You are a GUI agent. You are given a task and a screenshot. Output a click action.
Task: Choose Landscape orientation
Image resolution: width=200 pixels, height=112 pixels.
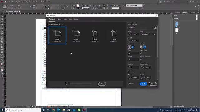[133, 47]
